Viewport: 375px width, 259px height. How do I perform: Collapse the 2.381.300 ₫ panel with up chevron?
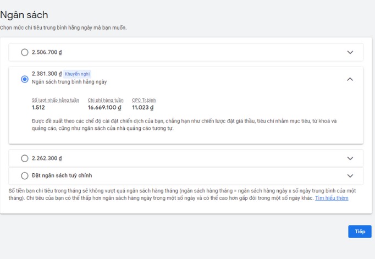350,79
